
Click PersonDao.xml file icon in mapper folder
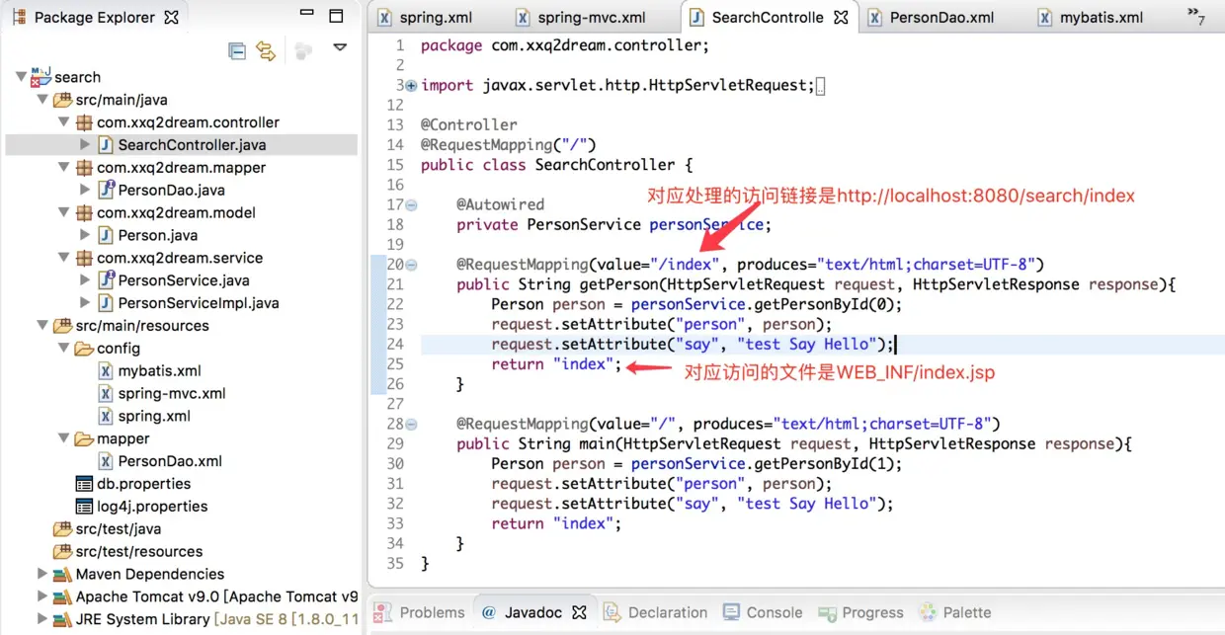106,461
